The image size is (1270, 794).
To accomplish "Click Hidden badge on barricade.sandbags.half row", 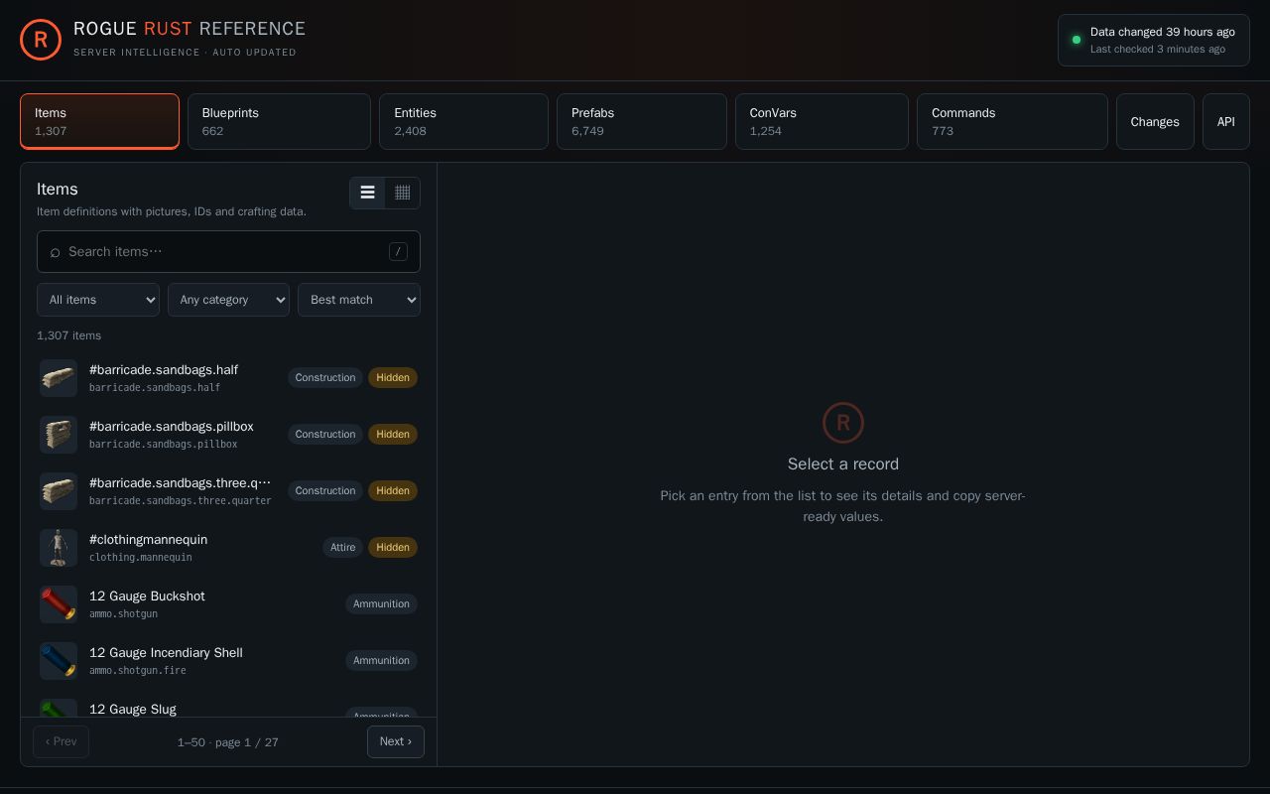I will (393, 377).
